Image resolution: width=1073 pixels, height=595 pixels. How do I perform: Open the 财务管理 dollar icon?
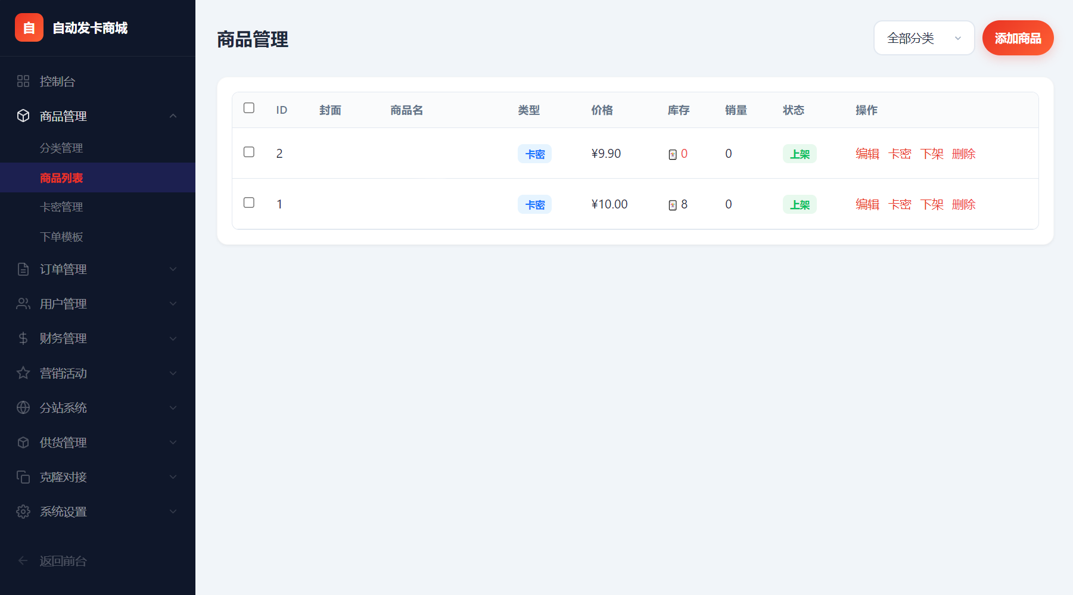pyautogui.click(x=23, y=338)
